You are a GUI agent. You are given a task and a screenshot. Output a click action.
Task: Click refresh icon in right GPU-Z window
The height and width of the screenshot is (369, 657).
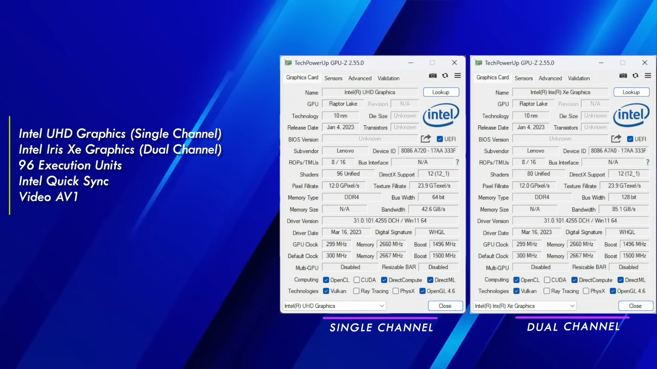[x=635, y=76]
